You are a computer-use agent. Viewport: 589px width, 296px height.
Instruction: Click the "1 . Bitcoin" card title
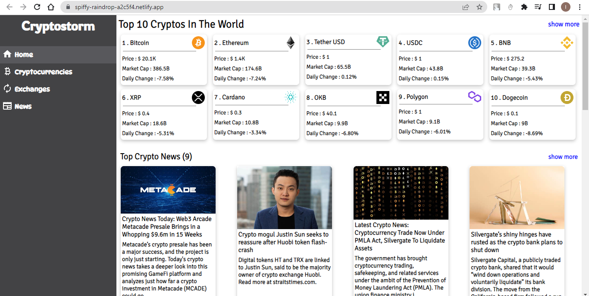tap(135, 43)
